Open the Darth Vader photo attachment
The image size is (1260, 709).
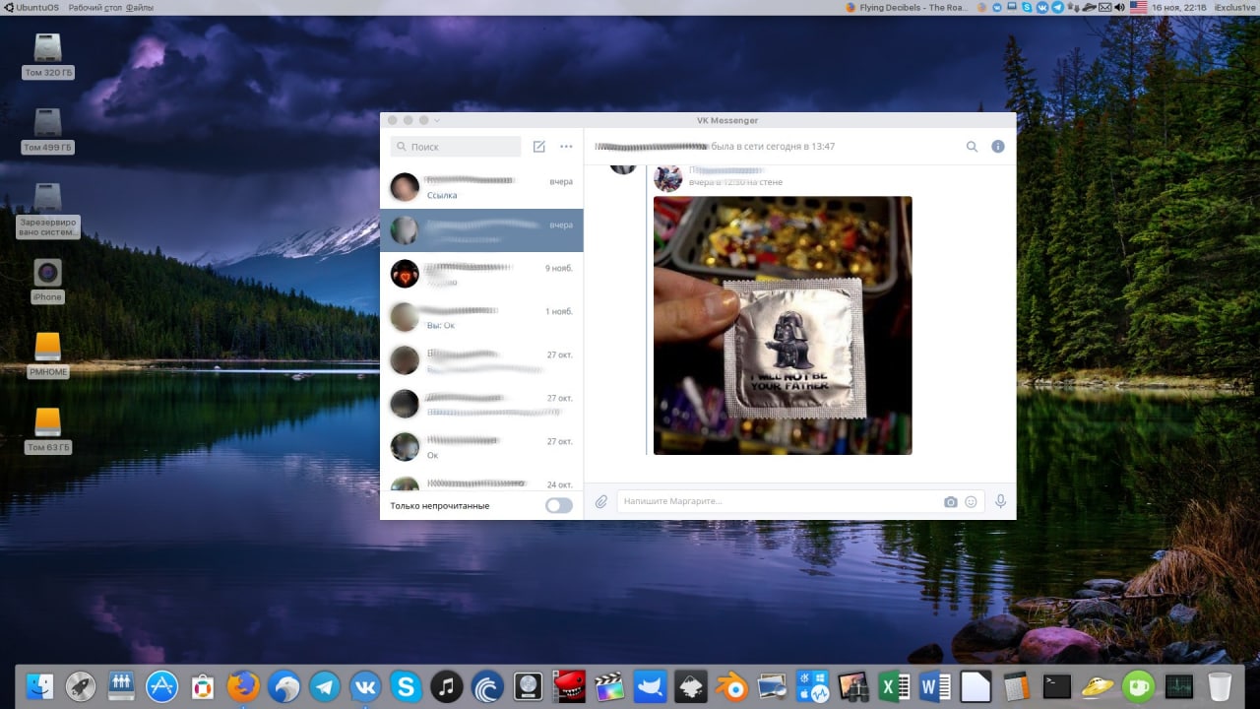[x=783, y=325]
